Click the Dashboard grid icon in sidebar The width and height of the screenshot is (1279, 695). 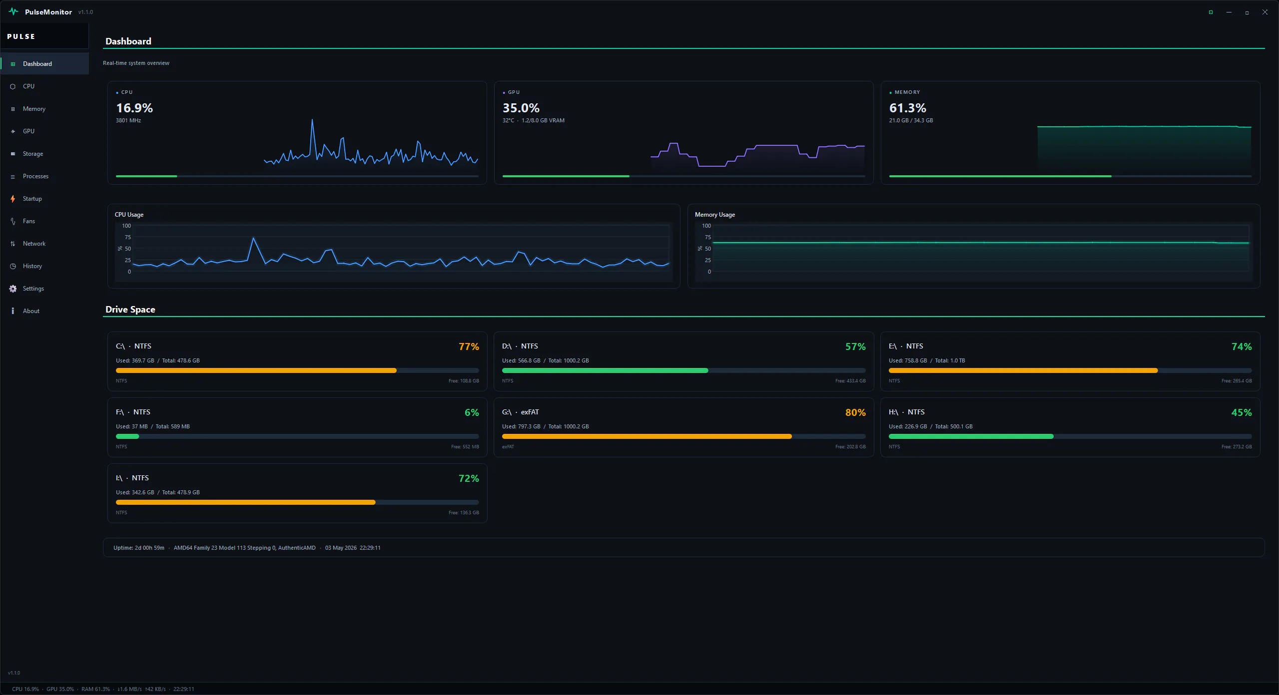tap(13, 64)
